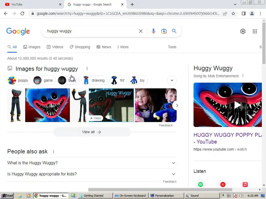This screenshot has width=266, height=199.
Task: Open options for Song by Mob Entertainment
Action: [x=243, y=75]
